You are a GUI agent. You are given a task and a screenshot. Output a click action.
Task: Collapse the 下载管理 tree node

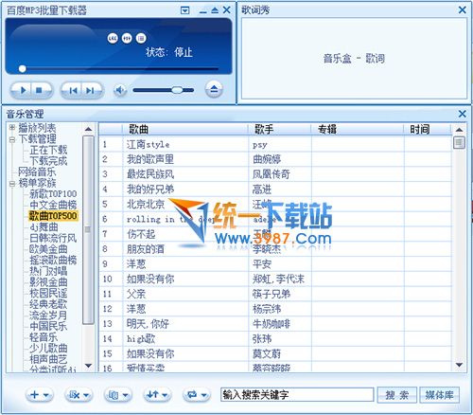coord(12,139)
